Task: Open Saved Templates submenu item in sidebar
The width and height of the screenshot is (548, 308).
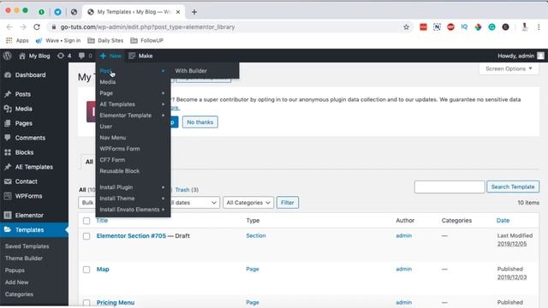Action: click(27, 246)
